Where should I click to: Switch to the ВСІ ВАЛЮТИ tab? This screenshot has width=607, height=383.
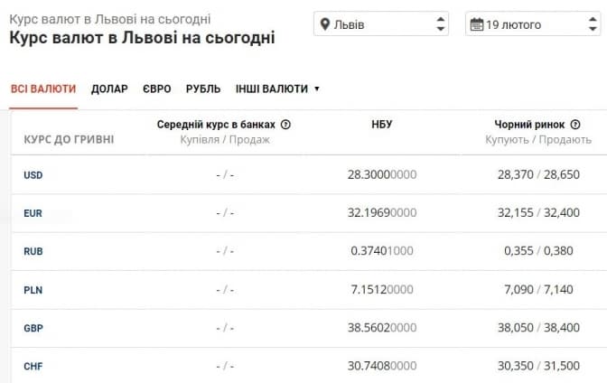point(43,89)
